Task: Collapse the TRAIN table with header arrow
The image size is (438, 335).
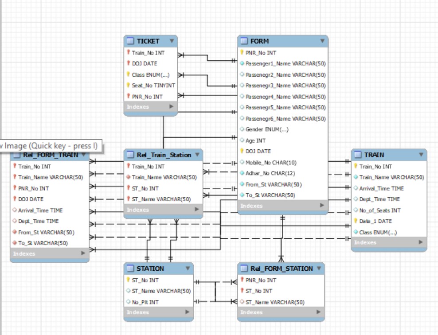Action: [421, 155]
